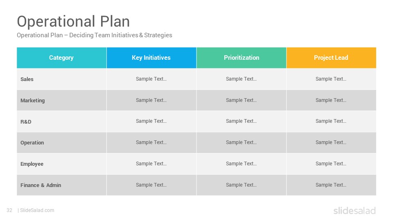393x221 pixels.
Task: Click the Operational Plan title
Action: click(73, 22)
